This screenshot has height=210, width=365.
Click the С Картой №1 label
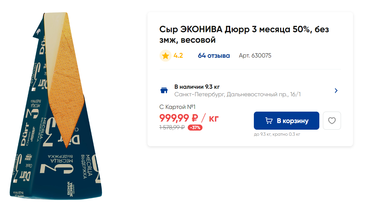click(178, 107)
